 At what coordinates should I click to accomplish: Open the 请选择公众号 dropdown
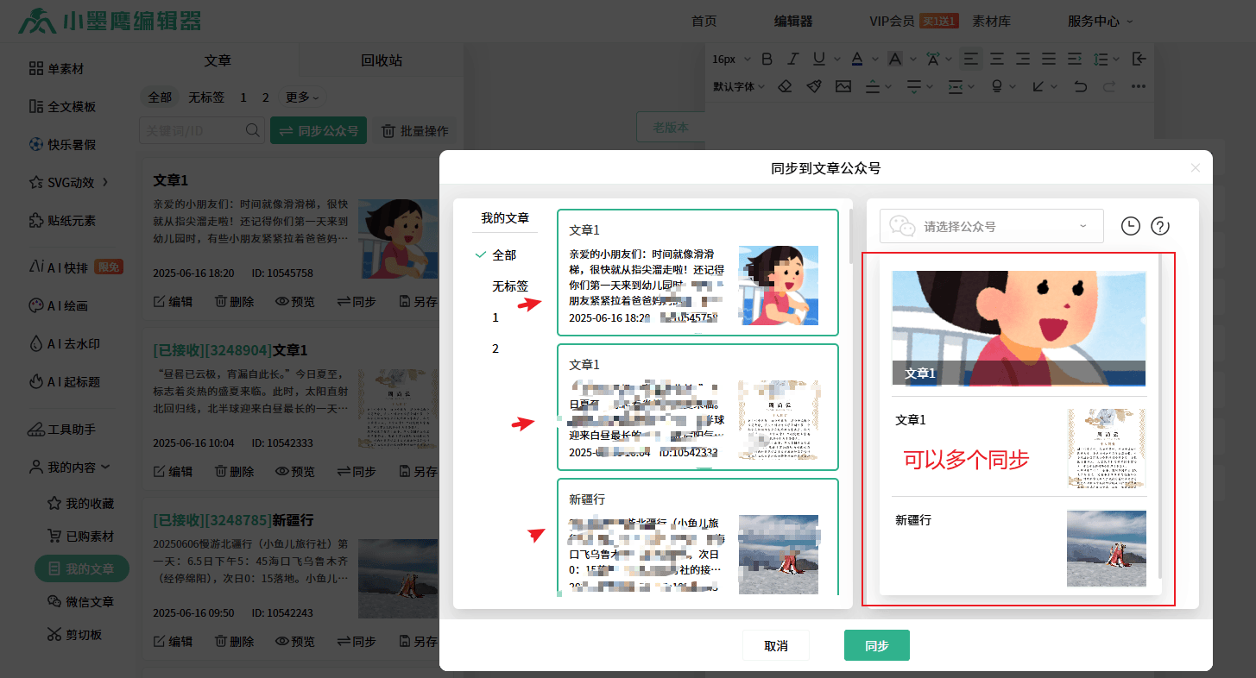991,225
